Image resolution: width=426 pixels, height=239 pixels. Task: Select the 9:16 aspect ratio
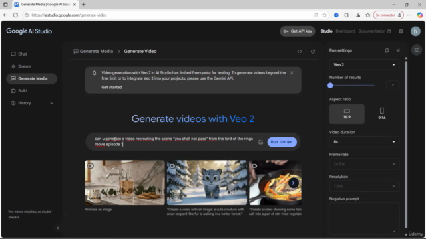[381, 114]
